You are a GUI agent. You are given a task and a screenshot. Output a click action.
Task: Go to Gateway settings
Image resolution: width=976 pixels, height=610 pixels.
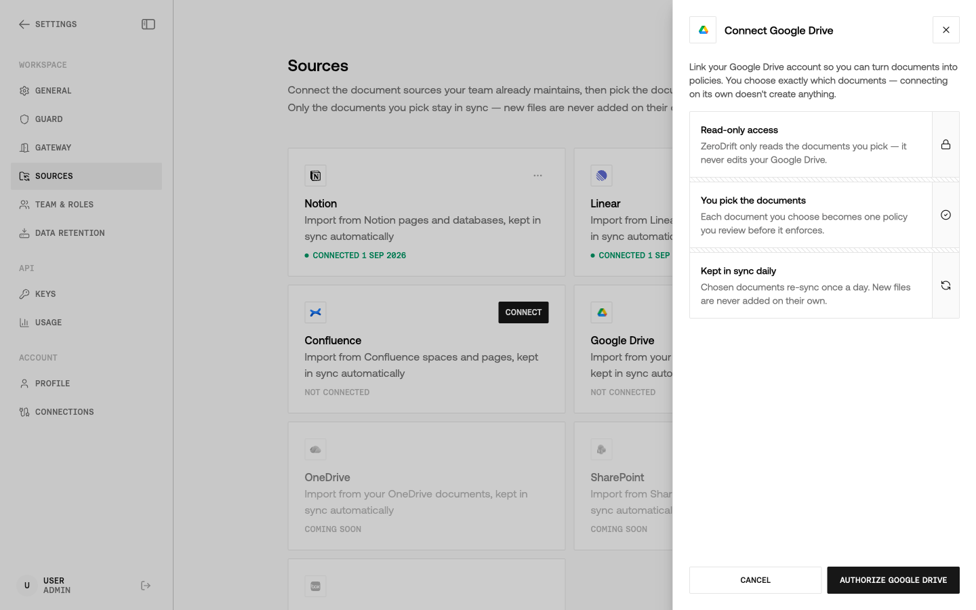pos(87,148)
